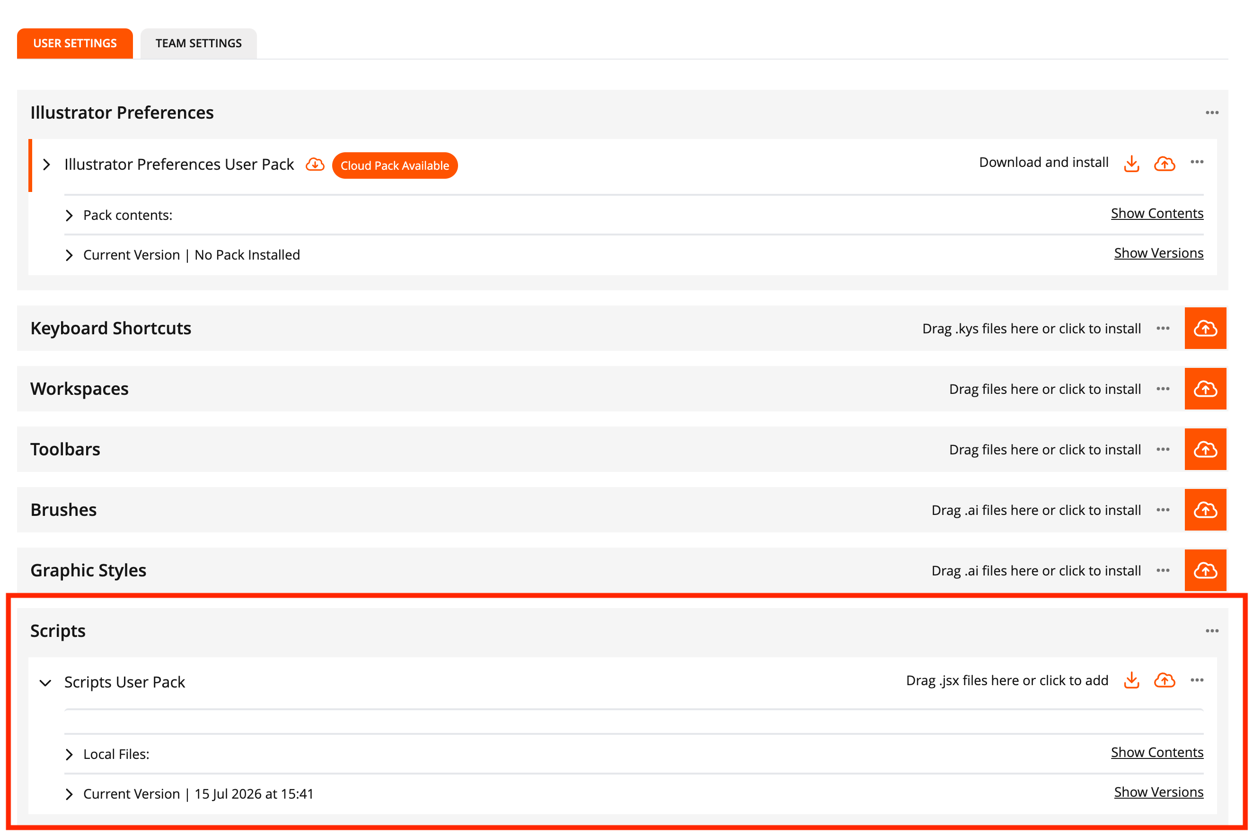
Task: Upload Brushes via cloud button
Action: 1205,510
